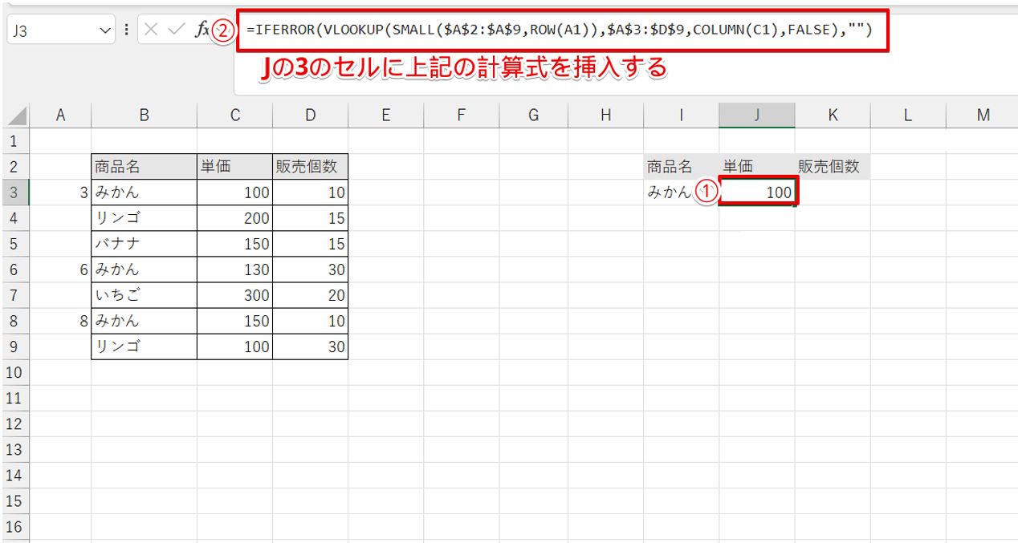Select cell B3 containing みかん
The image size is (1018, 543).
pyautogui.click(x=144, y=192)
